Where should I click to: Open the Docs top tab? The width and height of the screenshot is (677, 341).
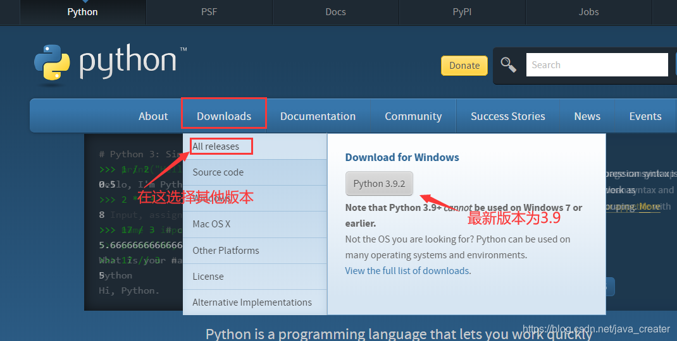pos(335,12)
